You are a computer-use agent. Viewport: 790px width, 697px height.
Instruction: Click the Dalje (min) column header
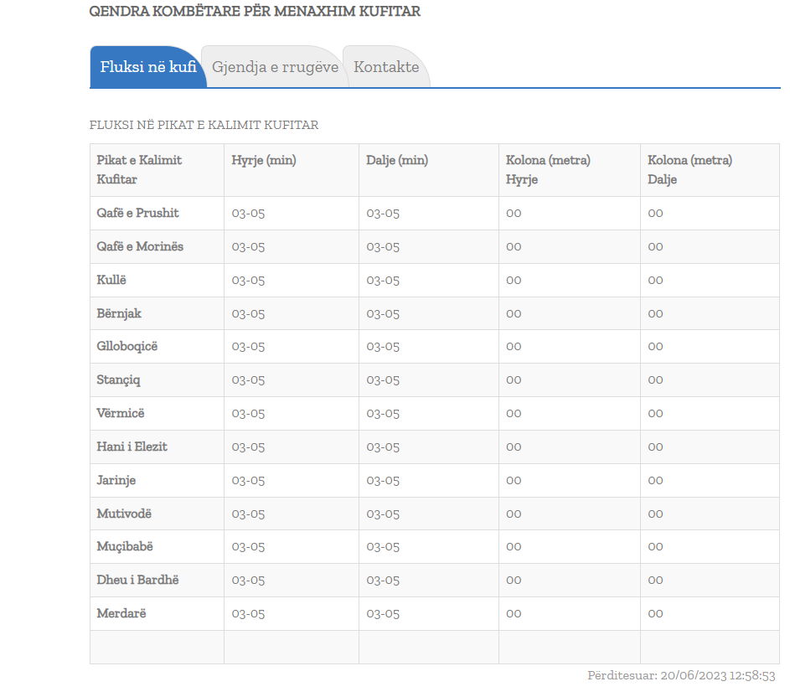tap(397, 160)
